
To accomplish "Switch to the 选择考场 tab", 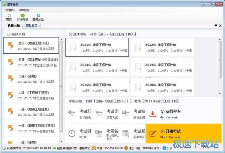I will (x=14, y=26).
